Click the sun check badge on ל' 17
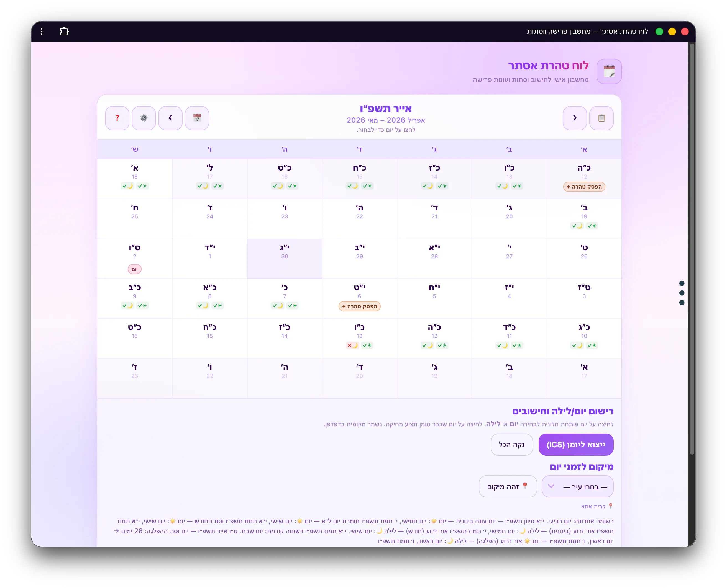The image size is (727, 588). [x=217, y=185]
